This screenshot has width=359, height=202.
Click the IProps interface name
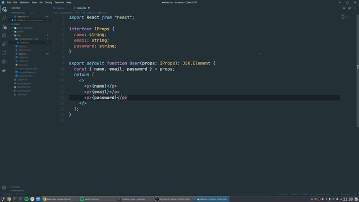[x=102, y=29]
